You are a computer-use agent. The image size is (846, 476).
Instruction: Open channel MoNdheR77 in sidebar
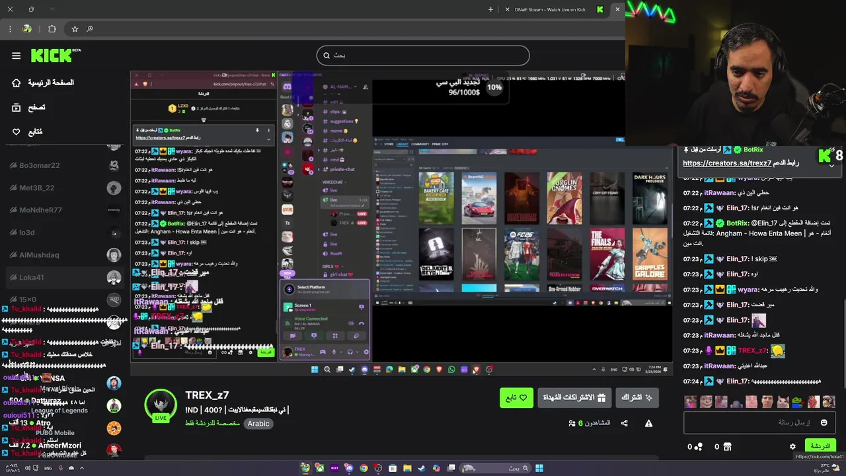(63, 210)
